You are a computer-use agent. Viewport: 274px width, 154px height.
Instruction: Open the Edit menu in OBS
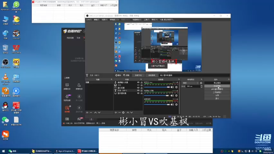click(x=97, y=20)
